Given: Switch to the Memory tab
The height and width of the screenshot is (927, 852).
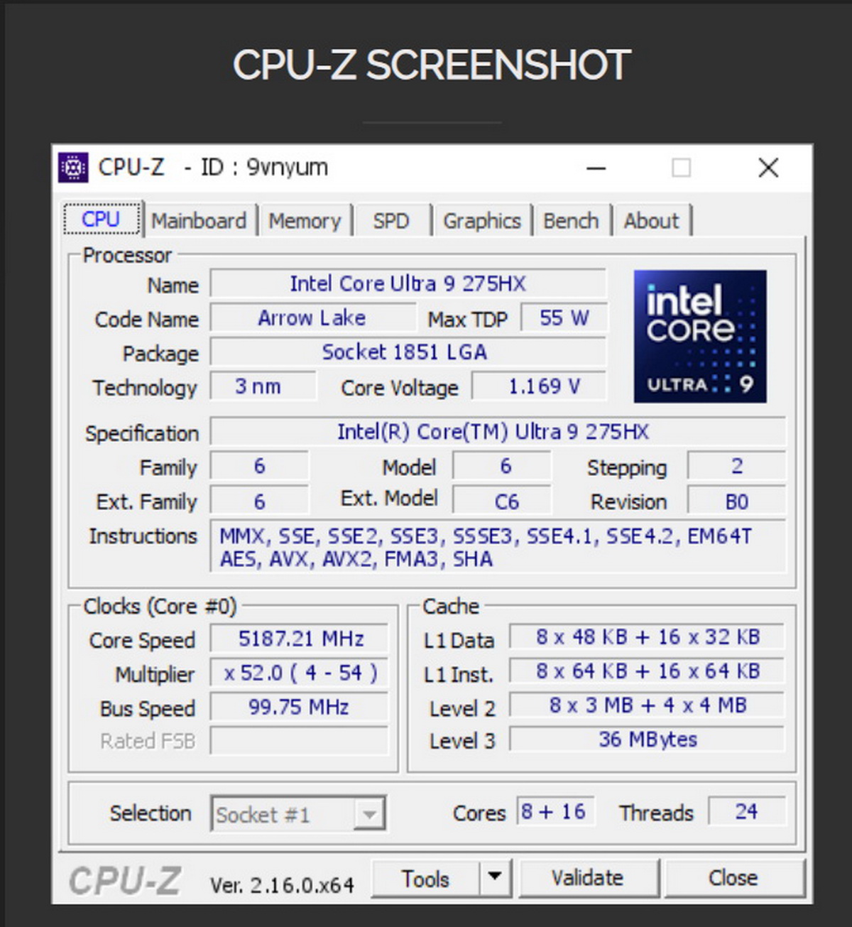Looking at the screenshot, I should (305, 221).
